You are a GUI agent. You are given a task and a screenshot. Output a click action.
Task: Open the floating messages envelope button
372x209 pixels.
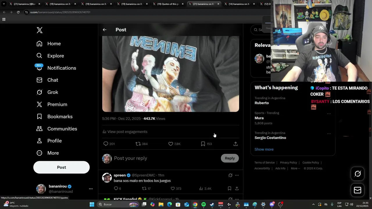[357, 190]
